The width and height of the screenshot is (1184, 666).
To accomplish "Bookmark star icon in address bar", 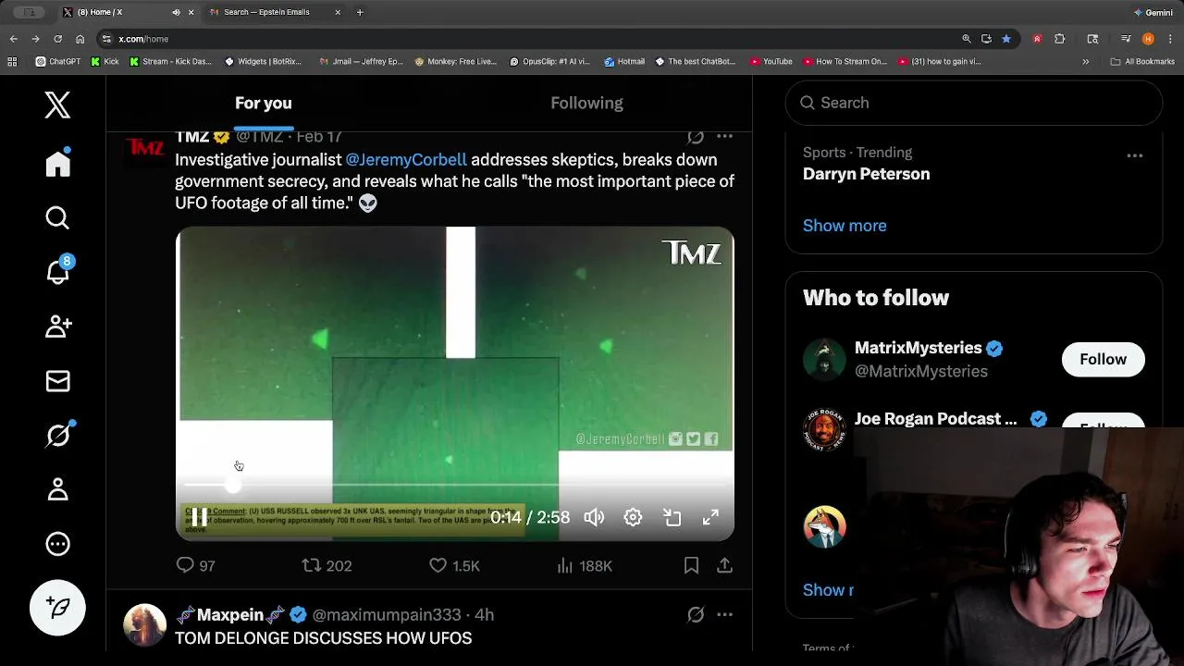I will (1006, 39).
